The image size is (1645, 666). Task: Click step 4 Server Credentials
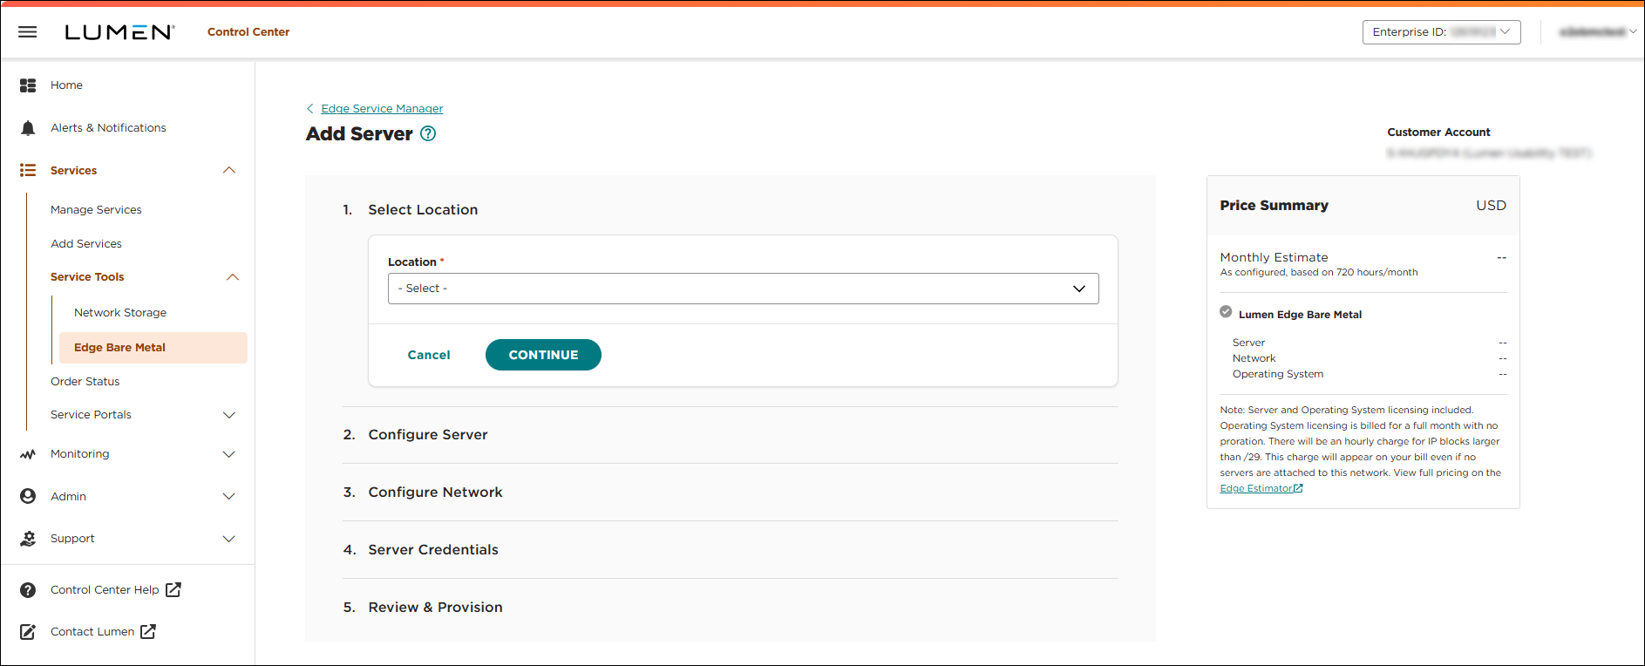click(x=433, y=550)
